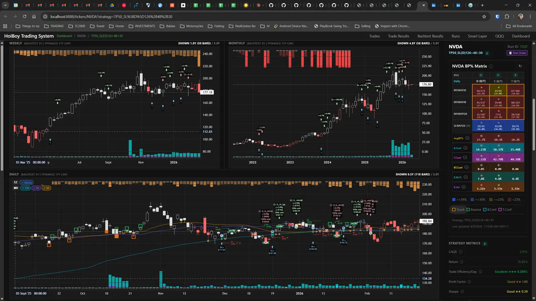536x301 pixels.
Task: View site information for localhost
Action: coord(45,16)
